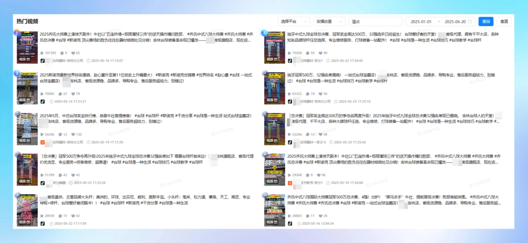Click the orange platform icon for the 29308-play video
This screenshot has height=243, width=528.
tap(290, 183)
